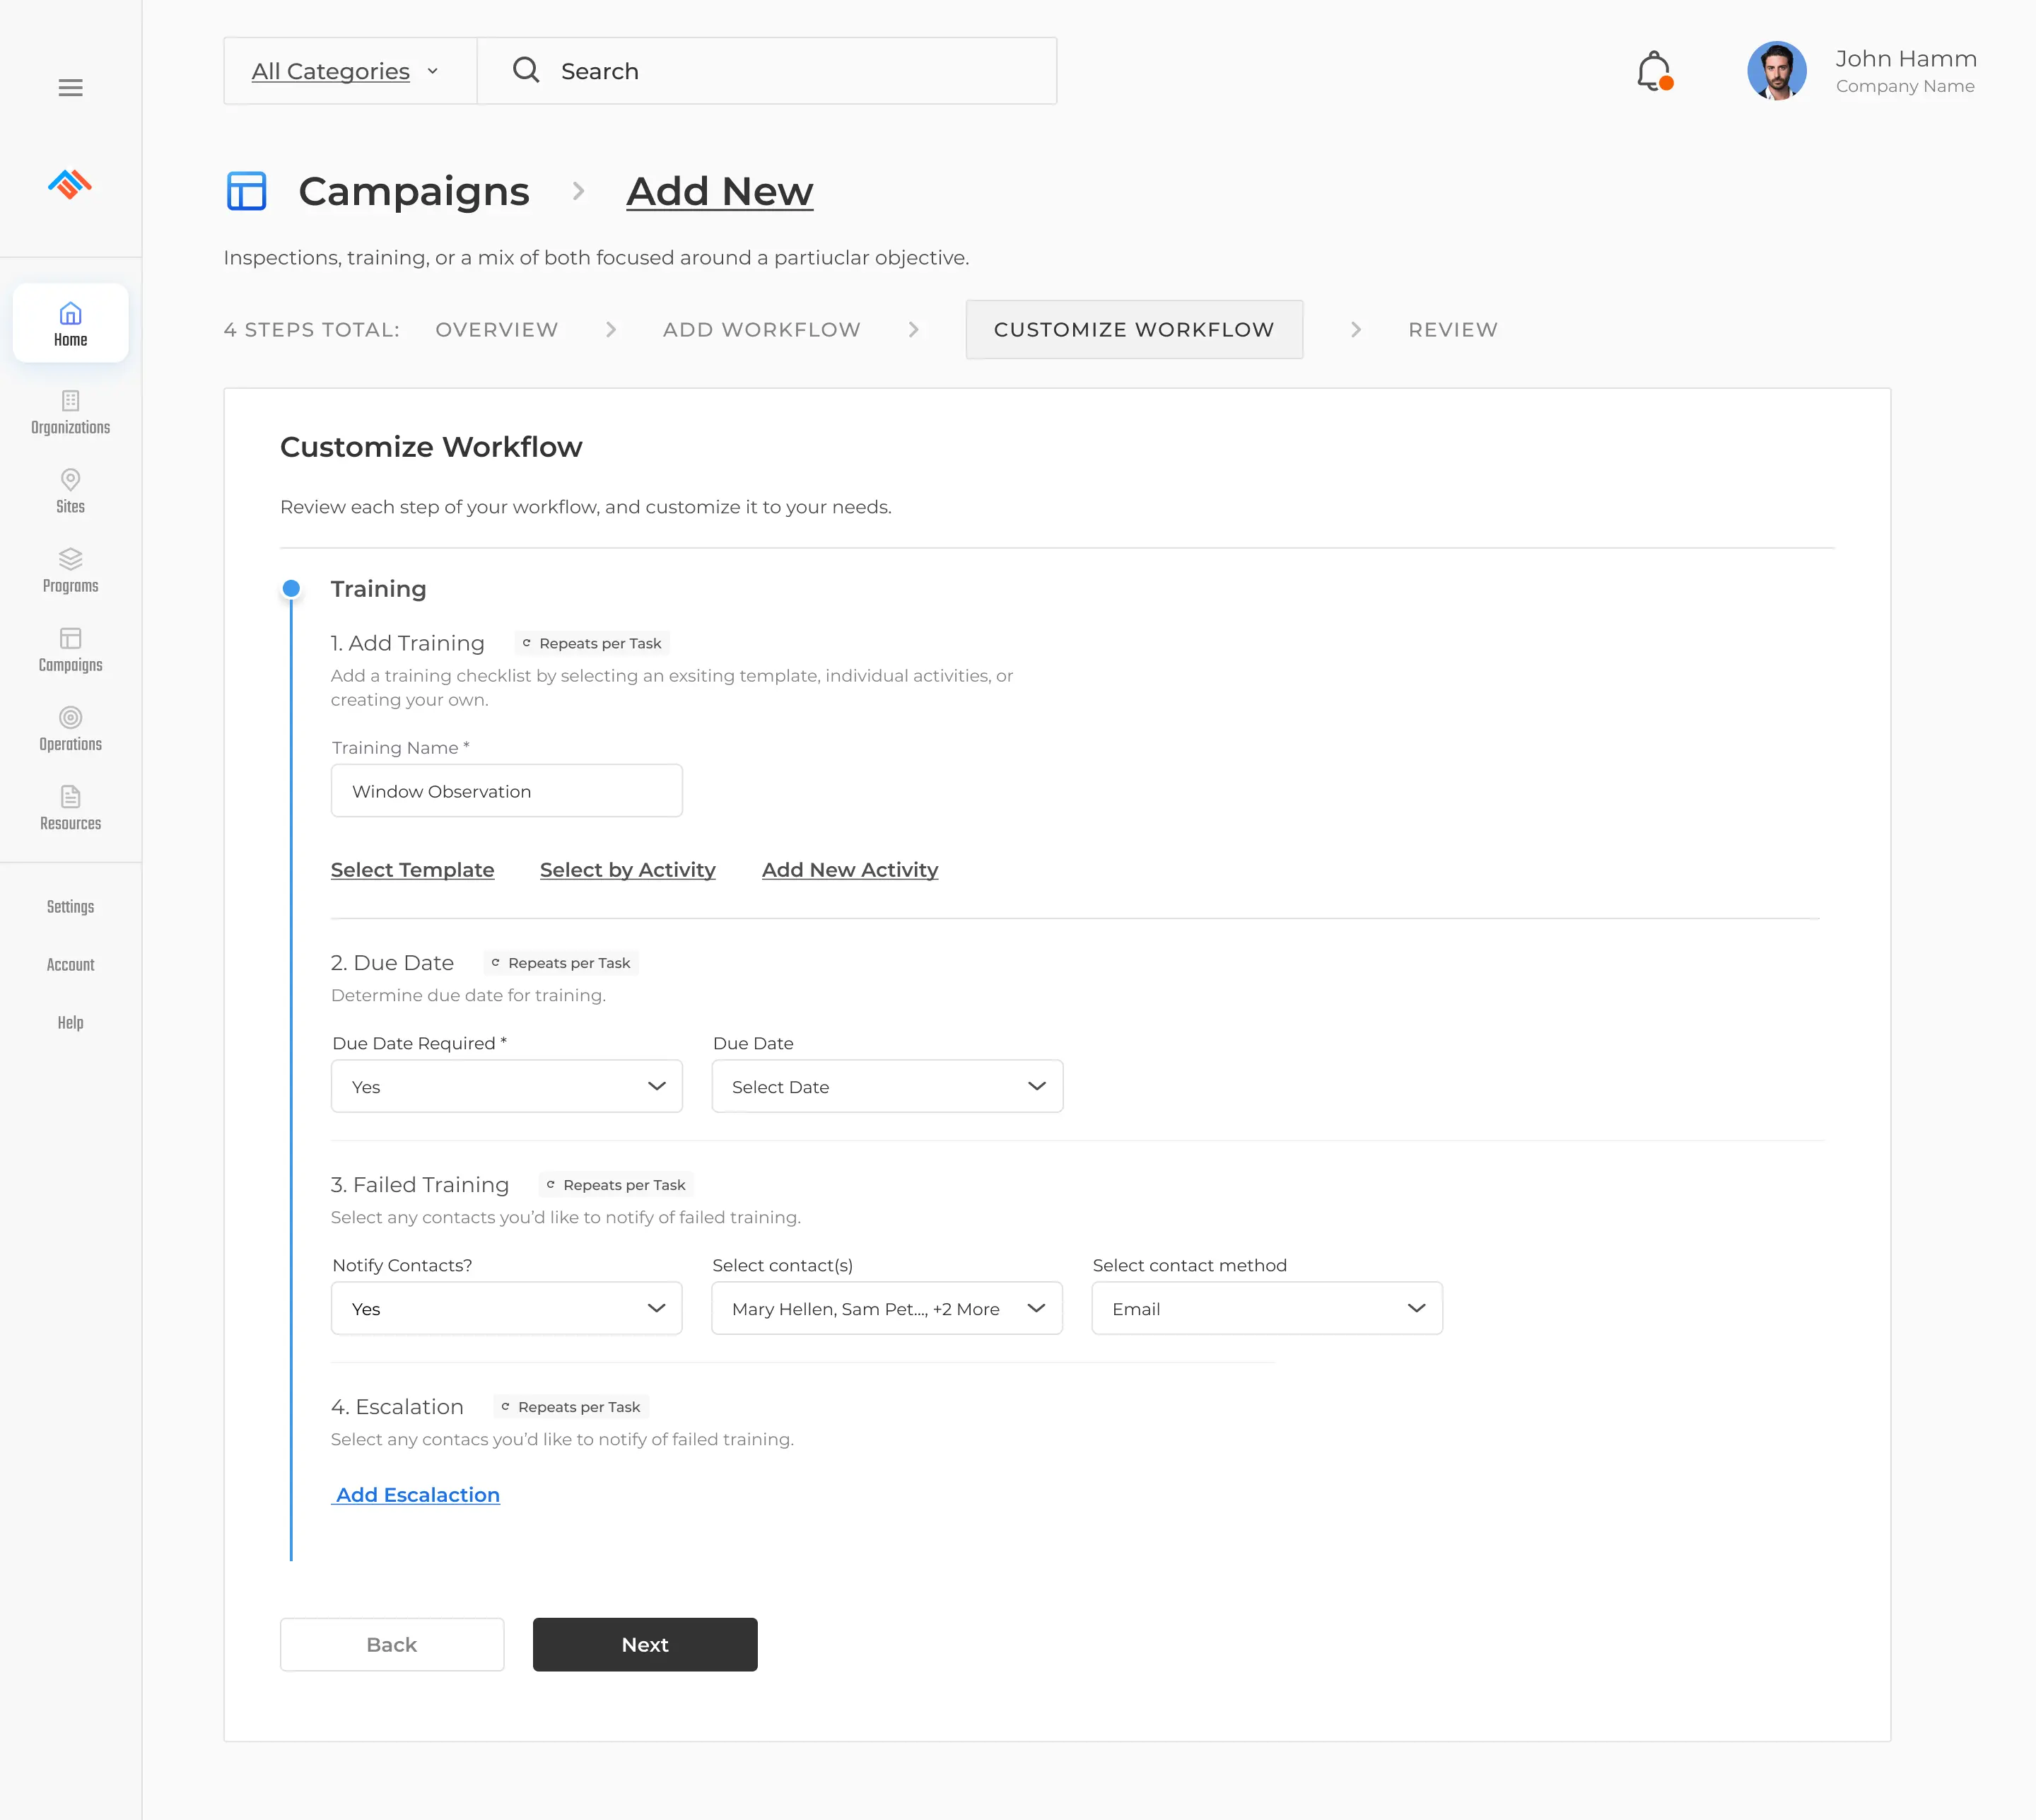Open Select contact method Email dropdown
The image size is (2036, 1820).
tap(1267, 1309)
